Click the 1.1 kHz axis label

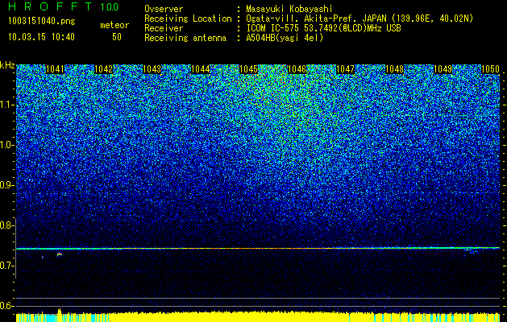tap(5, 105)
